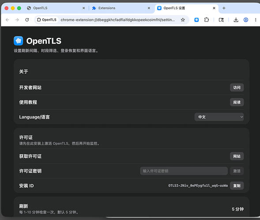Viewport: 260px width, 220px height.
Task: Open the Downloads icon
Action: [x=236, y=20]
